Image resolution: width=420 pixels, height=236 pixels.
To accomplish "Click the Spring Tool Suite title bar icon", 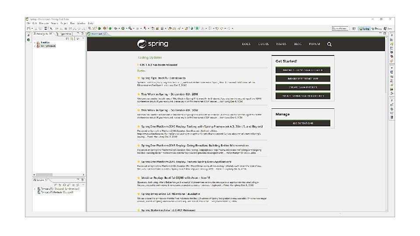I will [27, 19].
